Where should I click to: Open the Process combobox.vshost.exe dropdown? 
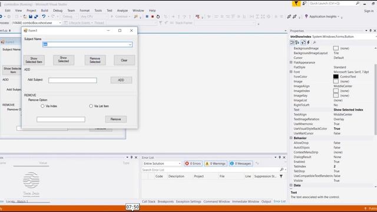60,23
